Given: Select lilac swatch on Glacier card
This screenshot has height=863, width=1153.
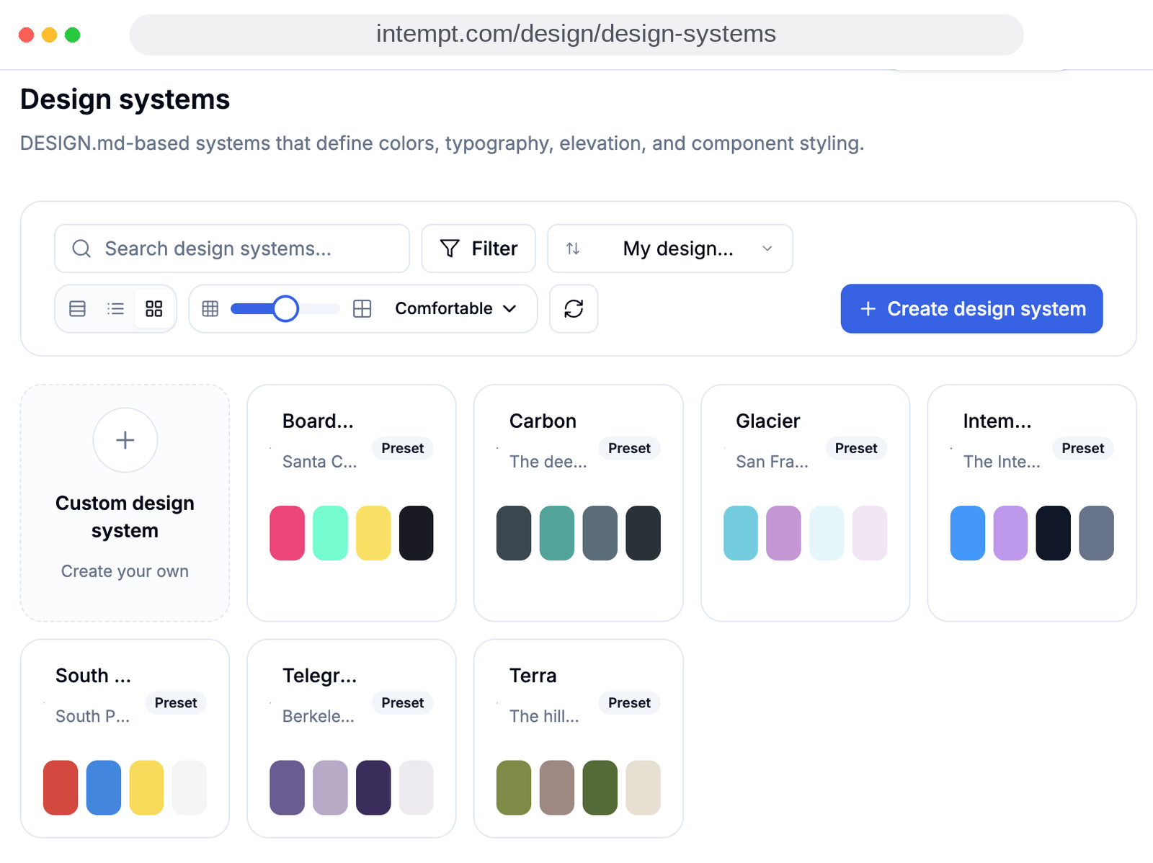Looking at the screenshot, I should [x=784, y=533].
